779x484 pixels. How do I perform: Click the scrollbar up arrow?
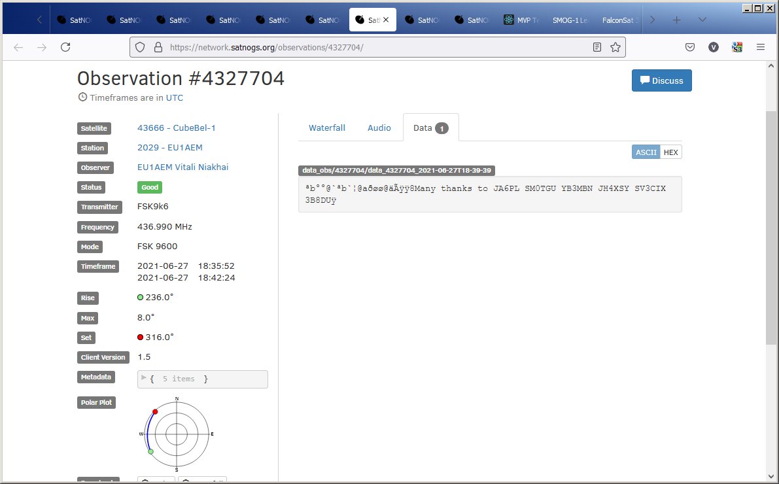click(x=771, y=65)
